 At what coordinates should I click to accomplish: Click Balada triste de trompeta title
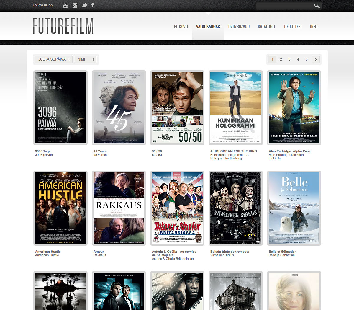[x=230, y=252]
